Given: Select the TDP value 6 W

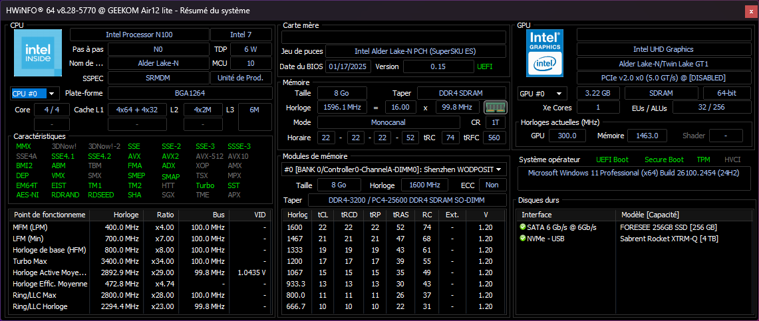Looking at the screenshot, I should (251, 49).
